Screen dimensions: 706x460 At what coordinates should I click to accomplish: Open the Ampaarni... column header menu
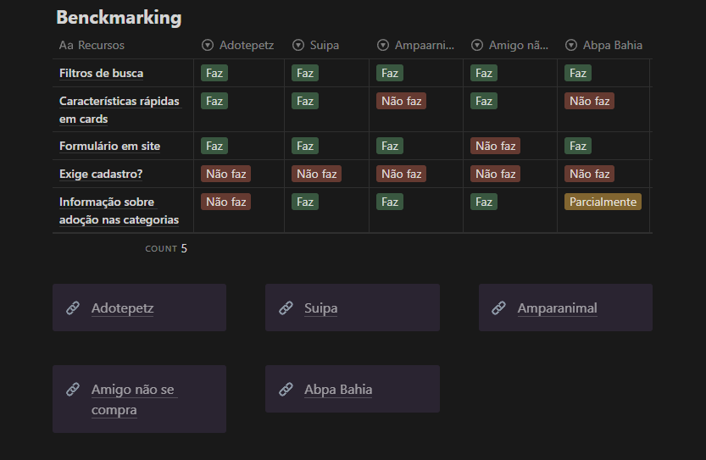tap(416, 45)
